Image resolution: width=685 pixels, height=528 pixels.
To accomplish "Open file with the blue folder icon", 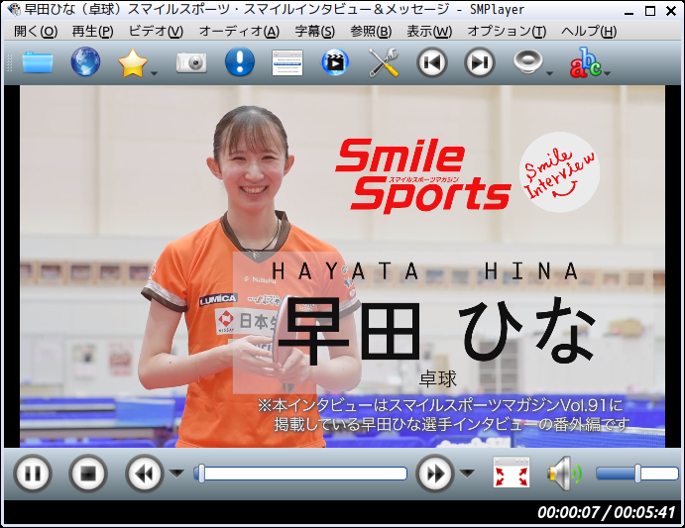I will [x=38, y=62].
